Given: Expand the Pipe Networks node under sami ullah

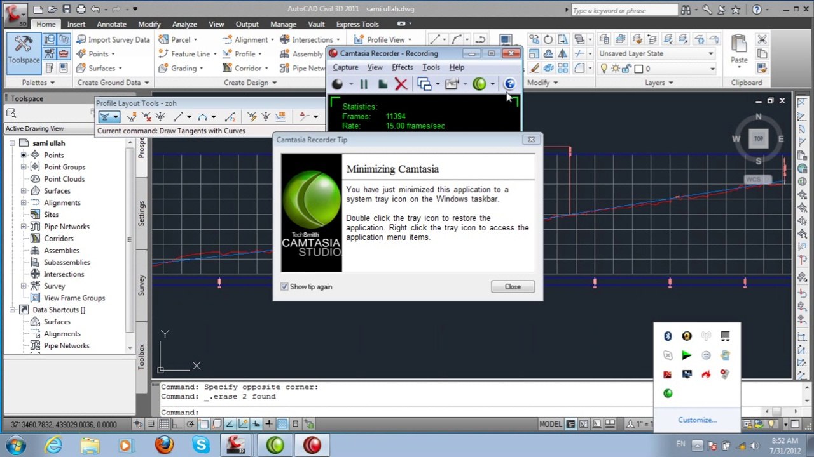Looking at the screenshot, I should pos(24,227).
